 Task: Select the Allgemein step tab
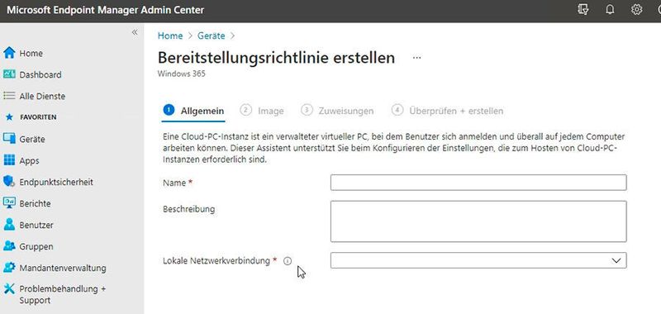[193, 111]
